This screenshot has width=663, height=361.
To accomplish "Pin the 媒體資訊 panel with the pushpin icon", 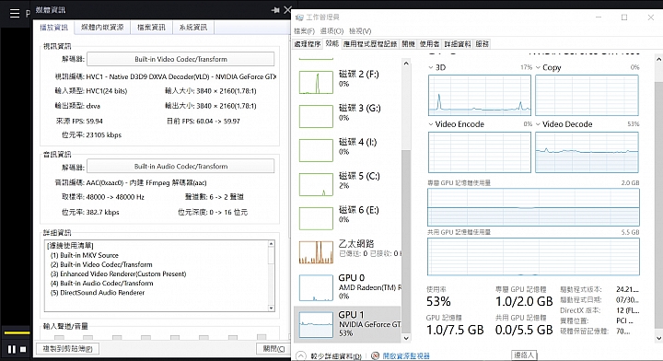I will (x=275, y=10).
